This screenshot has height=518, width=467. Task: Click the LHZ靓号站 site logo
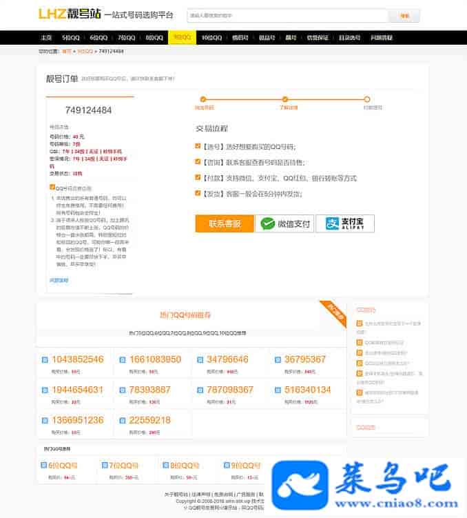(x=70, y=14)
